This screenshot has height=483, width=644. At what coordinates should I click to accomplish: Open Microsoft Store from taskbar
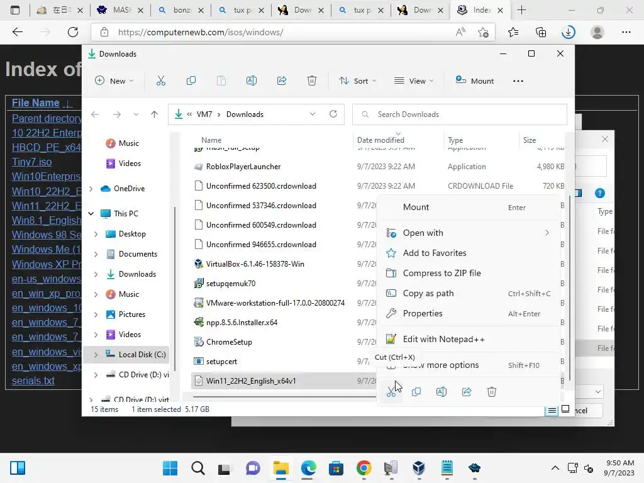pos(336,468)
